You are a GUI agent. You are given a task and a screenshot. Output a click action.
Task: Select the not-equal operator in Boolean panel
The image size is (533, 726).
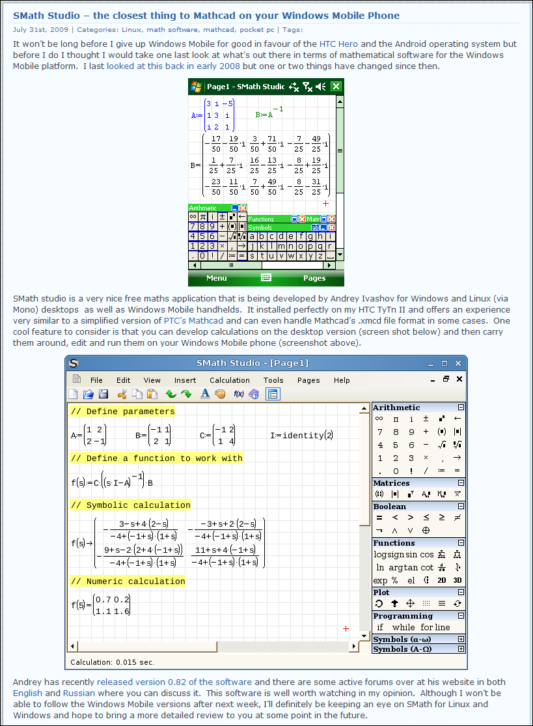point(458,518)
